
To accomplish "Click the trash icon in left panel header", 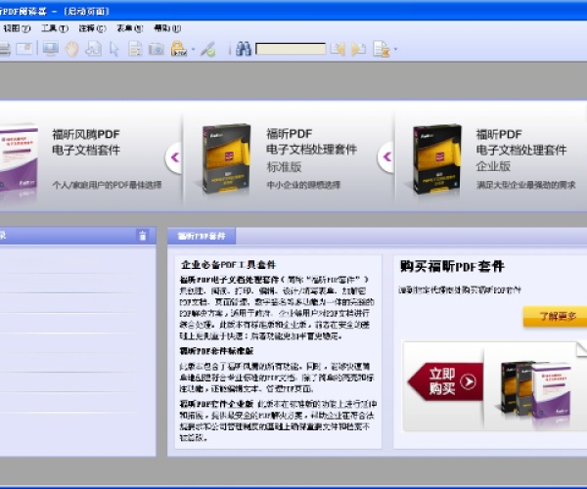I will pos(143,236).
